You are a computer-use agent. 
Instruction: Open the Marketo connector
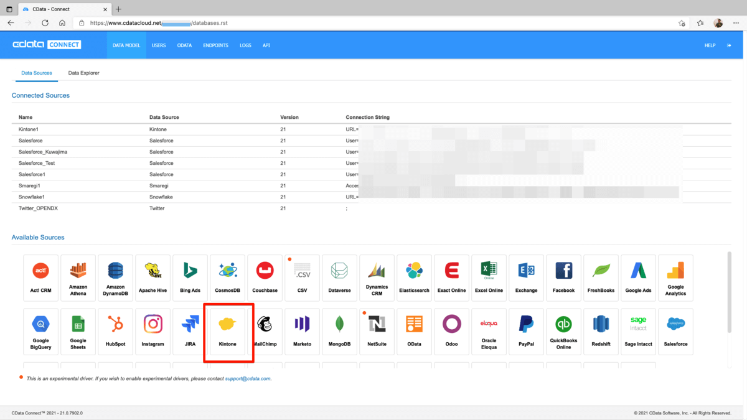point(303,332)
